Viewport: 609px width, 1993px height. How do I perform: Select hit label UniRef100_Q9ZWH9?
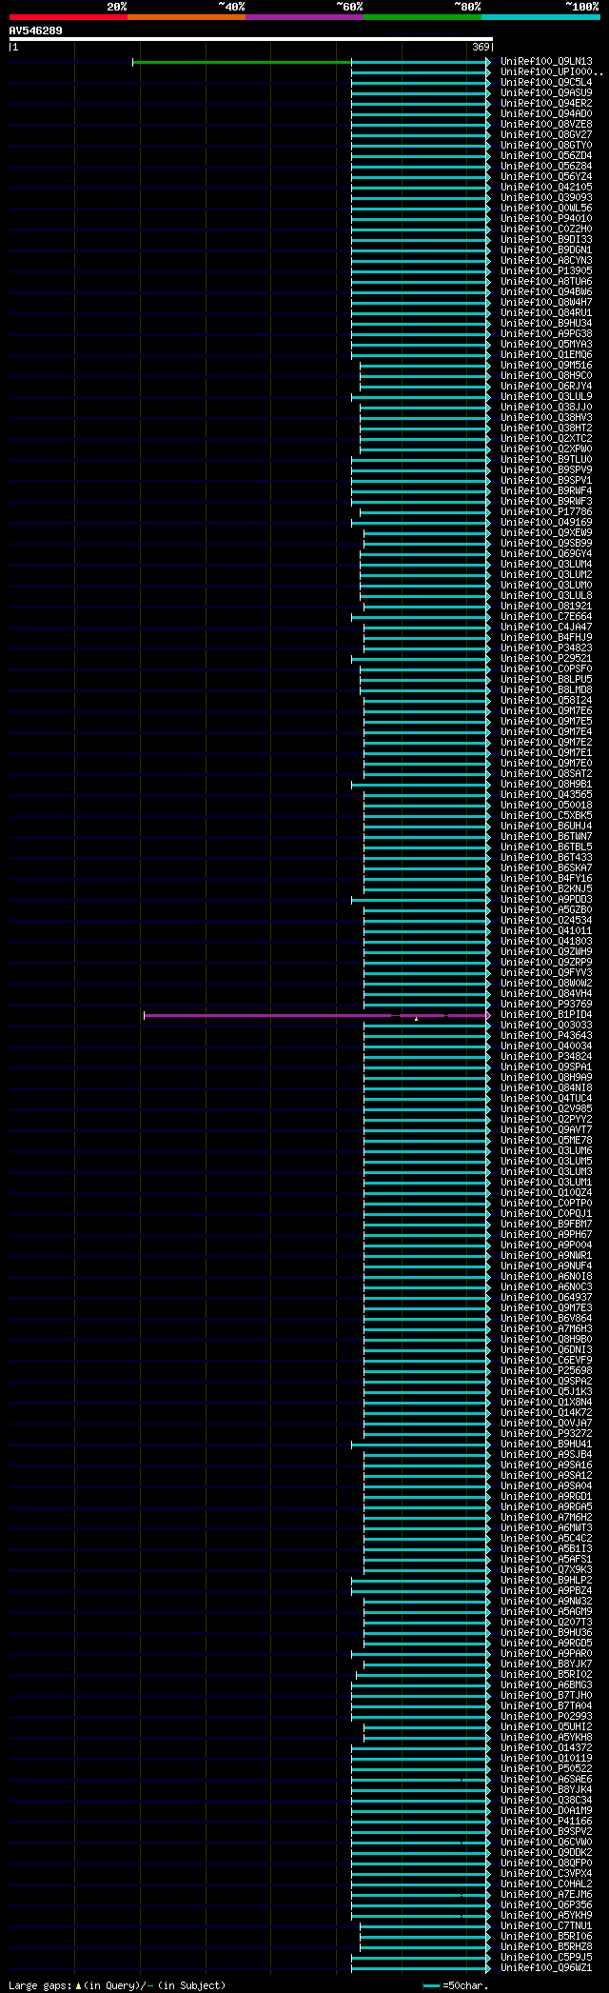[546, 952]
